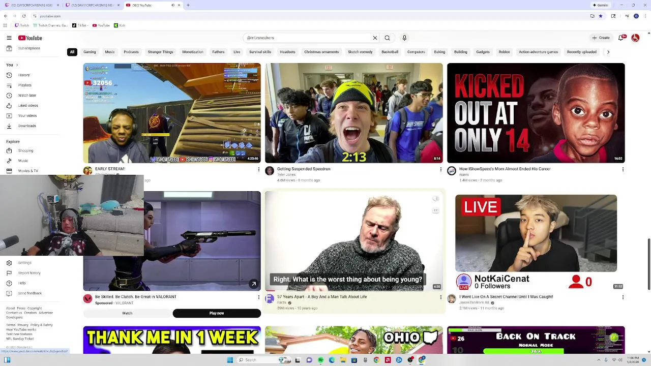
Task: Open the account avatar menu
Action: tap(635, 38)
